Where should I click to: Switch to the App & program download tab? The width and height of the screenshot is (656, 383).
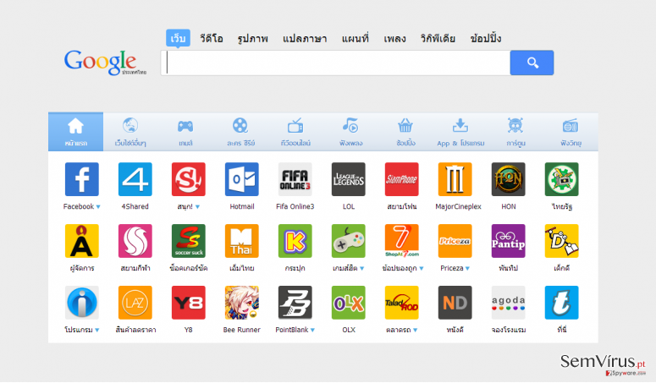pos(460,132)
